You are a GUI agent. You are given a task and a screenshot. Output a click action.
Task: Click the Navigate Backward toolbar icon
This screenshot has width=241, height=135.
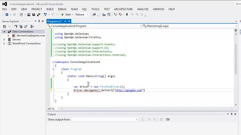pos(7,15)
